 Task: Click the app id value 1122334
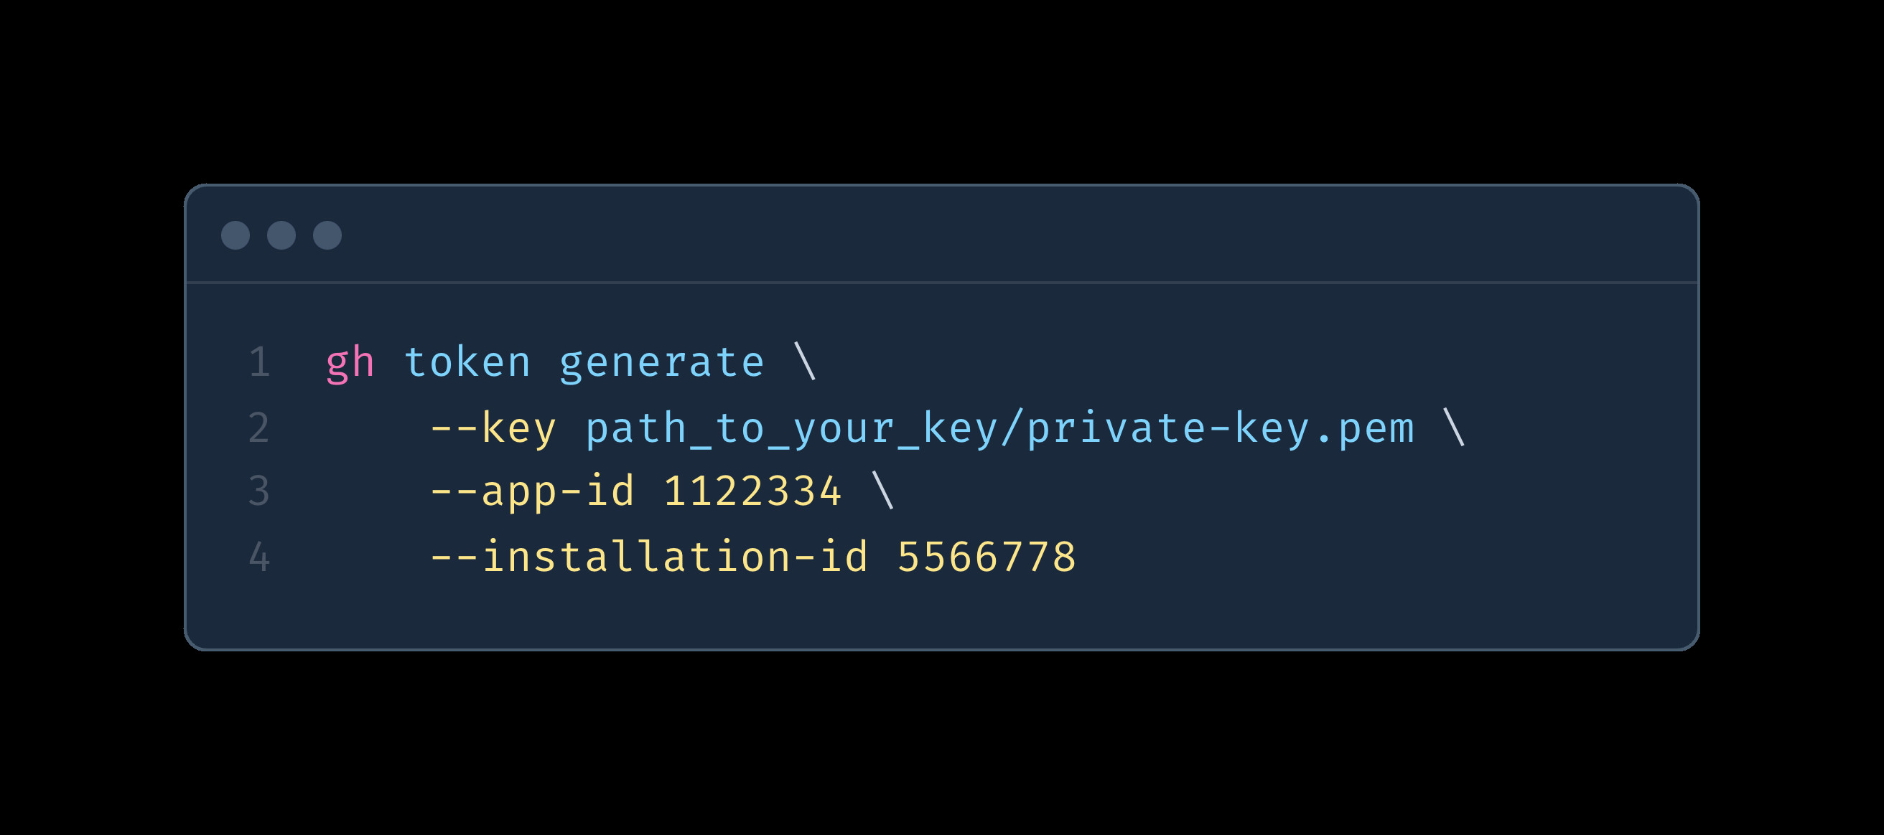[752, 491]
